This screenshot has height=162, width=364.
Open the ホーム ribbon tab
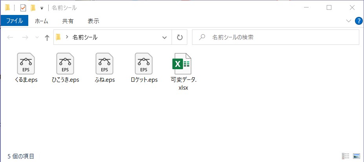(41, 21)
